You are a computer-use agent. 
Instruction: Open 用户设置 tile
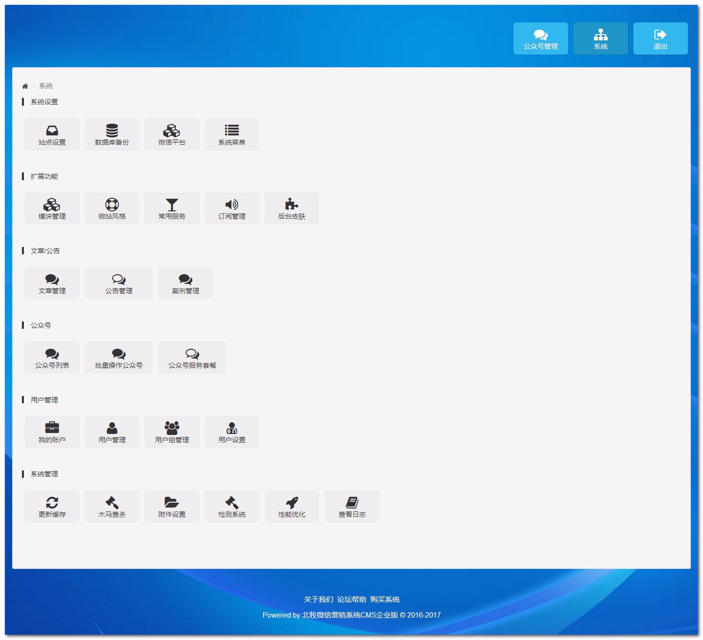point(232,432)
